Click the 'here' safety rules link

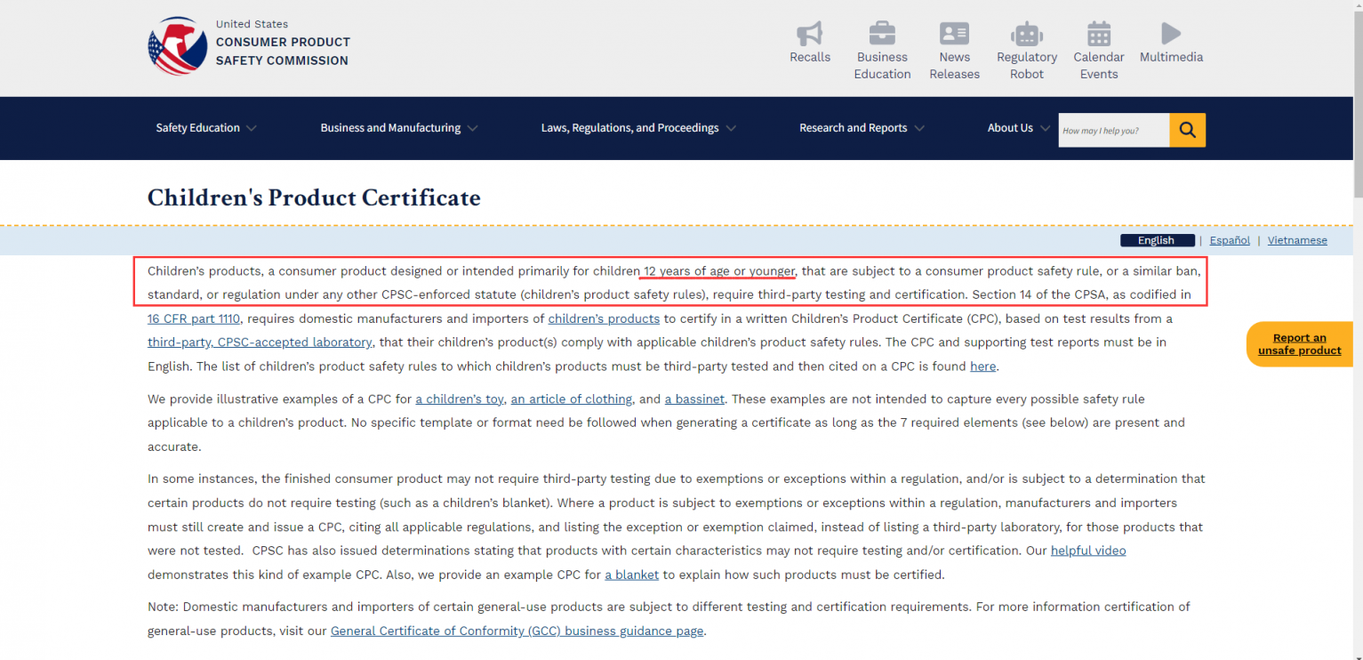(x=982, y=366)
